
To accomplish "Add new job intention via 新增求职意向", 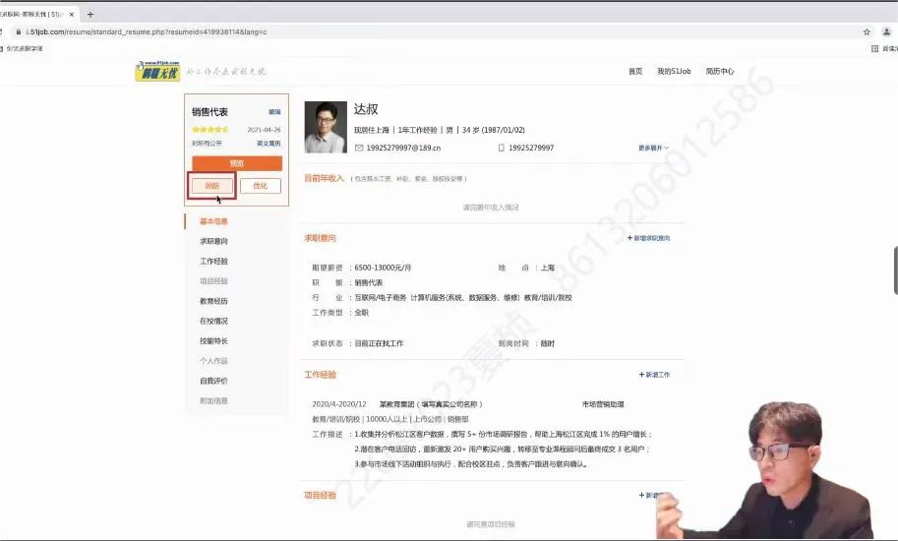I will [x=649, y=238].
